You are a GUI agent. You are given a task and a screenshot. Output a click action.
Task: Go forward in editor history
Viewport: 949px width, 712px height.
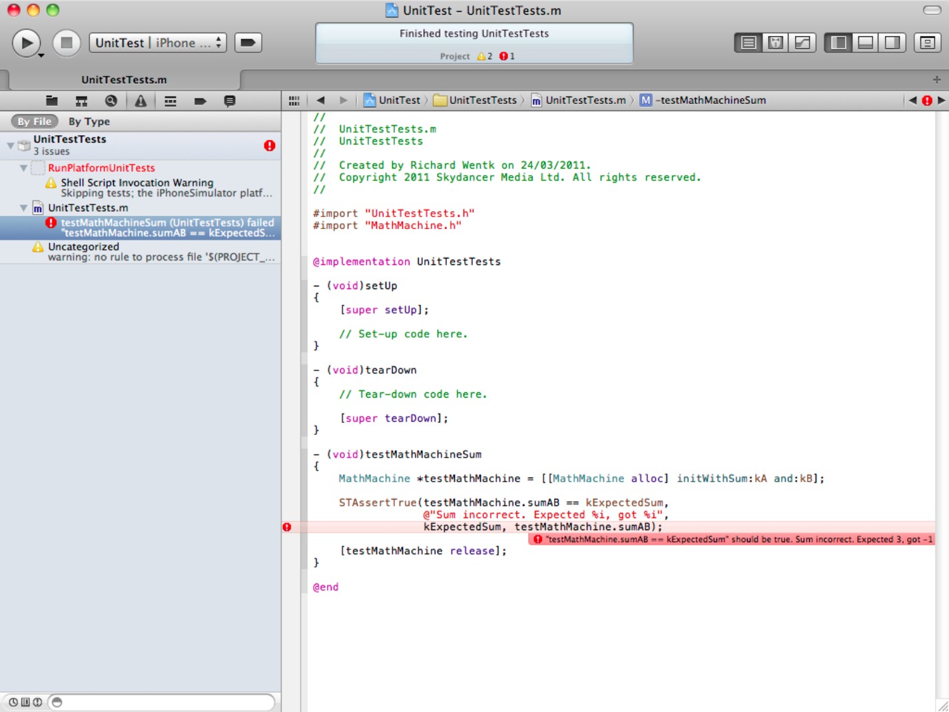pos(344,101)
